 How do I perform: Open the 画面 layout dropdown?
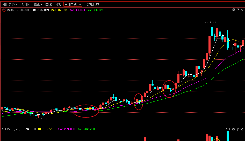pos(38,4)
